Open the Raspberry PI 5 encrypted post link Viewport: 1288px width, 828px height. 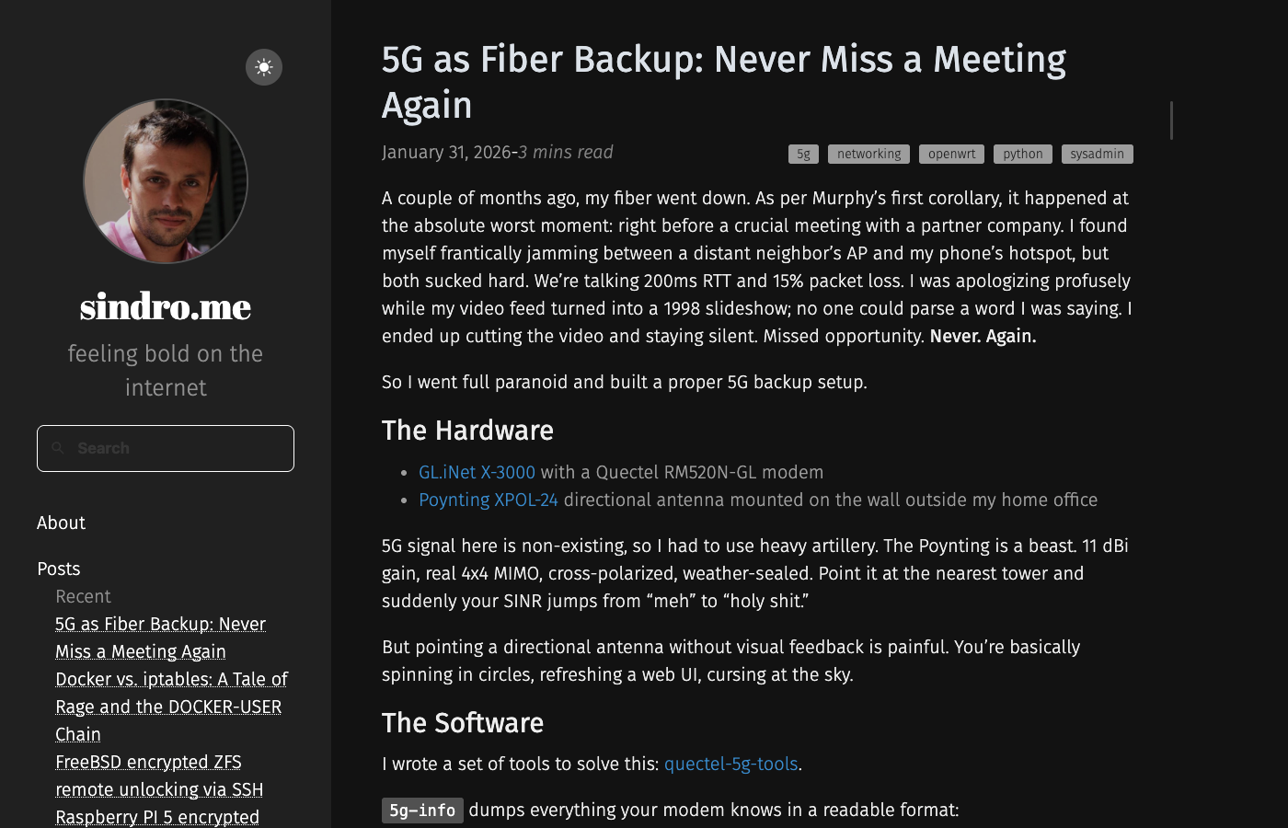pos(157,817)
